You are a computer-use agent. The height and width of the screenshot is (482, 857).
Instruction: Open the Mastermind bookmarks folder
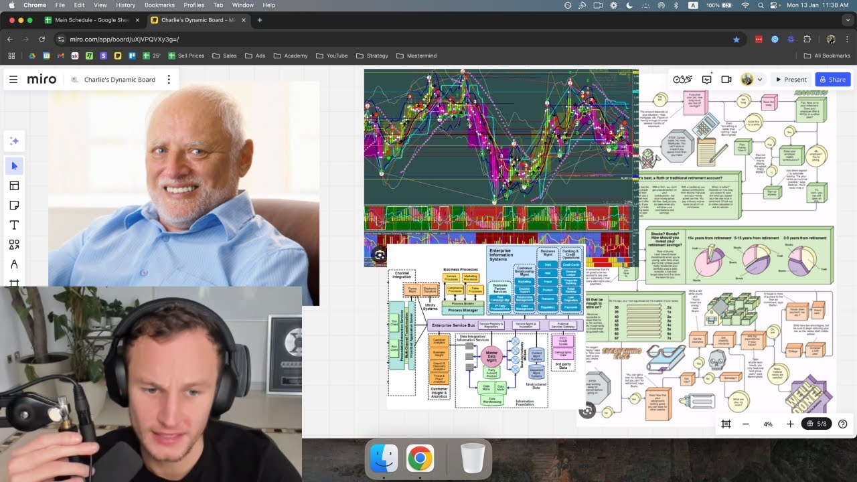(x=416, y=56)
